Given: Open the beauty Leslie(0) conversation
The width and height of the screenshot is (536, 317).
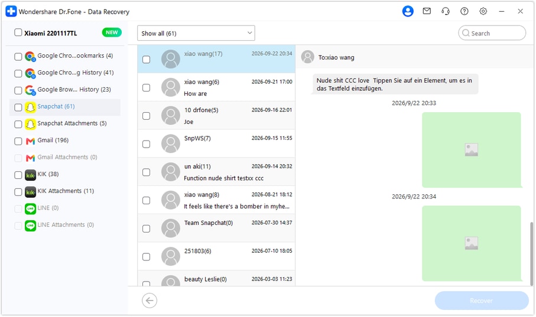Looking at the screenshot, I should pyautogui.click(x=216, y=279).
